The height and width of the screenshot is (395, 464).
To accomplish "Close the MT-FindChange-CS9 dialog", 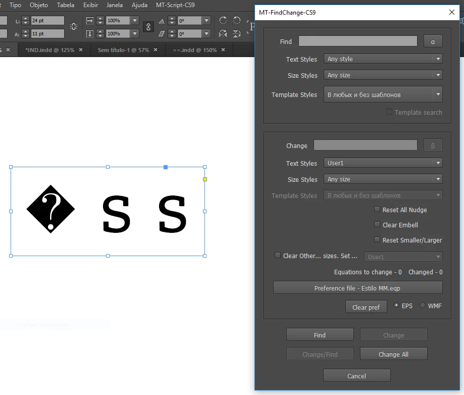I will [x=452, y=12].
